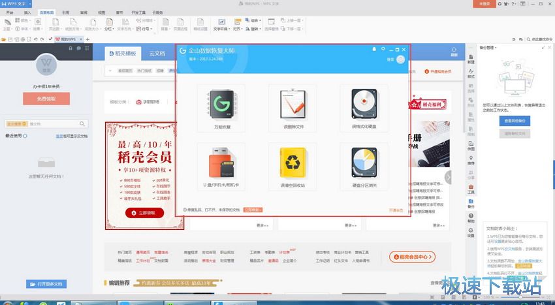The width and height of the screenshot is (555, 305).
Task: Add new document tab with plus
Action: (87, 39)
